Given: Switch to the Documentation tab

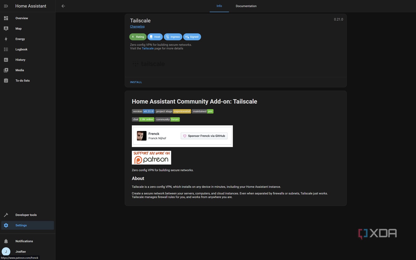Looking at the screenshot, I should coord(246,6).
